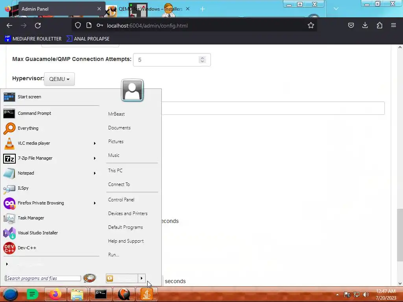Viewport: 403px width, 302px height.
Task: Open the green chat app on taskbar
Action: [x=32, y=294]
